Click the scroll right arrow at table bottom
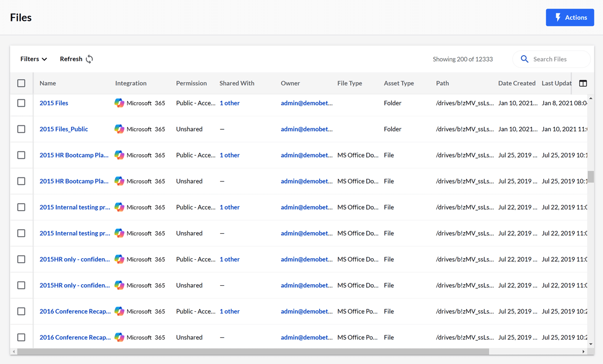603x364 pixels. [583, 351]
